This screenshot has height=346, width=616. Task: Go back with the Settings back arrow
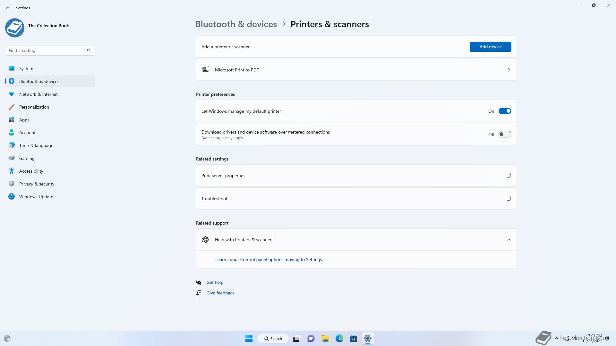coord(8,8)
